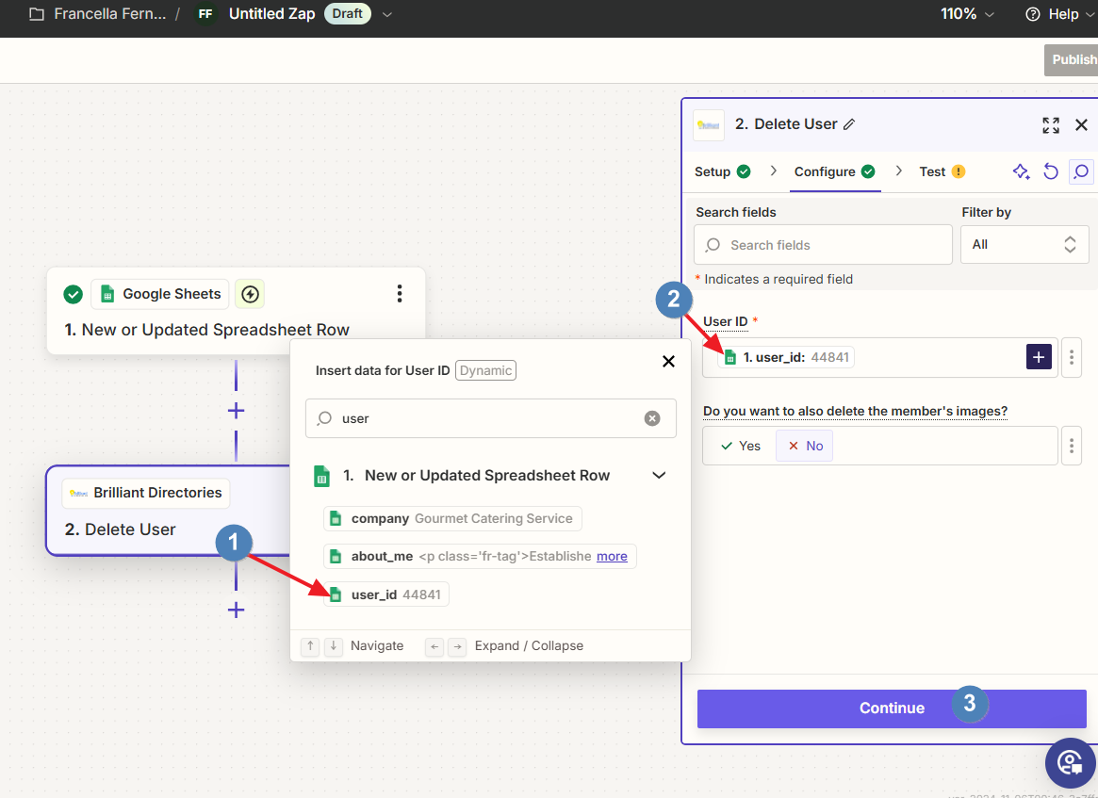
Task: Open three-dot options for User ID field
Action: (x=1072, y=357)
